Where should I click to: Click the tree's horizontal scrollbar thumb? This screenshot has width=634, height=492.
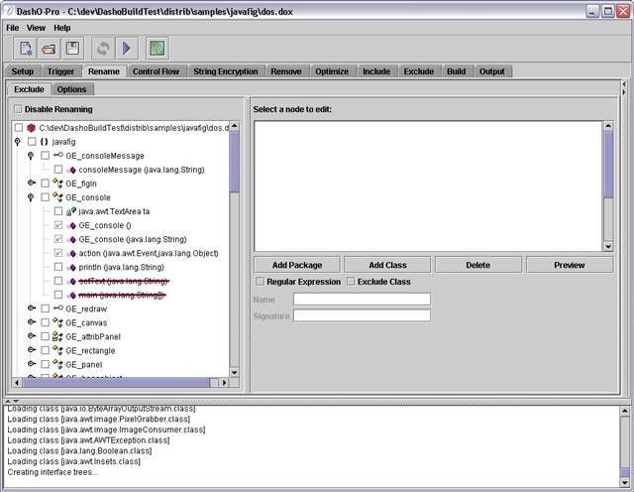click(x=116, y=383)
